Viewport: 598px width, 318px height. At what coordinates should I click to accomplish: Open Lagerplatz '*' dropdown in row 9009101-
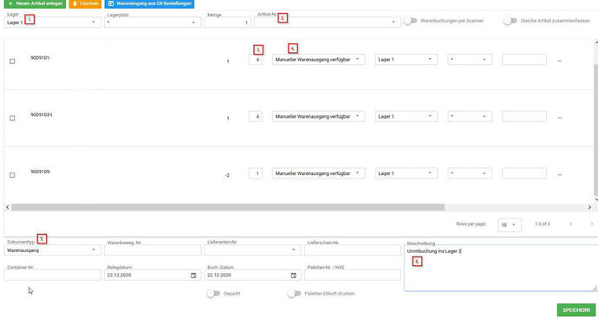470,60
